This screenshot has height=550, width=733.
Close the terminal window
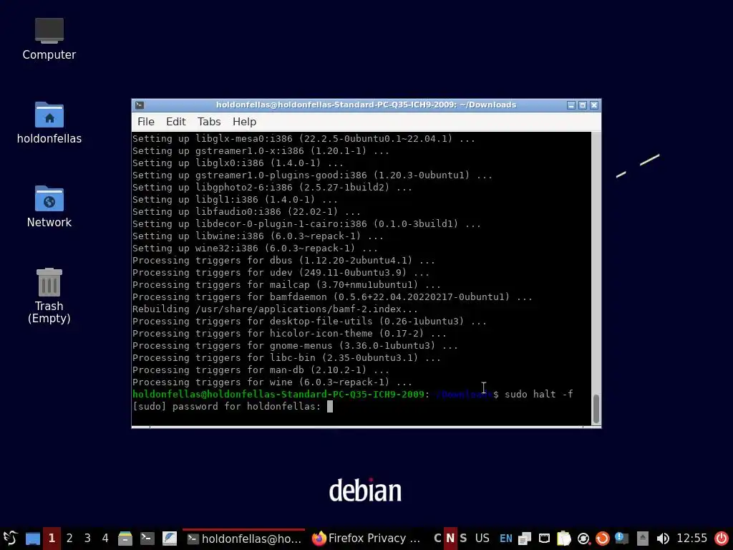pyautogui.click(x=594, y=105)
